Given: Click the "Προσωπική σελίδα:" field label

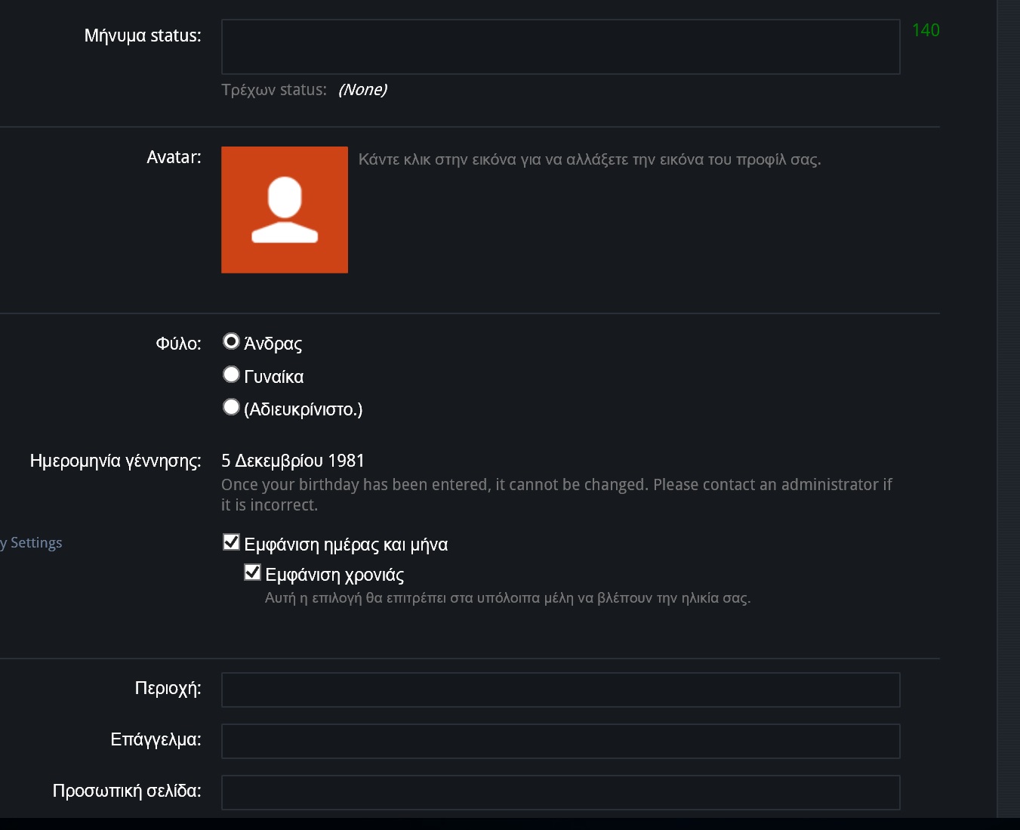Looking at the screenshot, I should coord(127,791).
